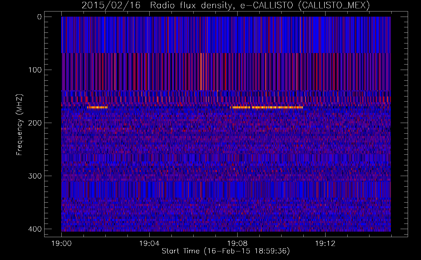Select the 19:04 time tick label

(149, 244)
